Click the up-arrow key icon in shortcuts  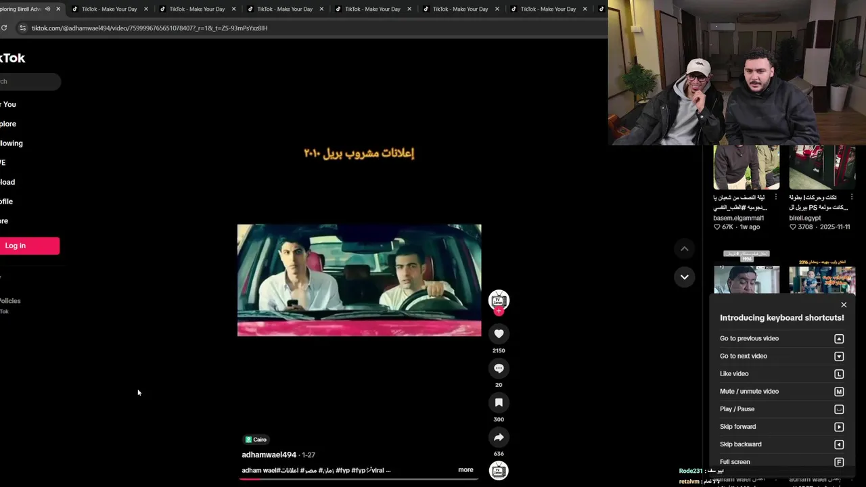coord(839,339)
